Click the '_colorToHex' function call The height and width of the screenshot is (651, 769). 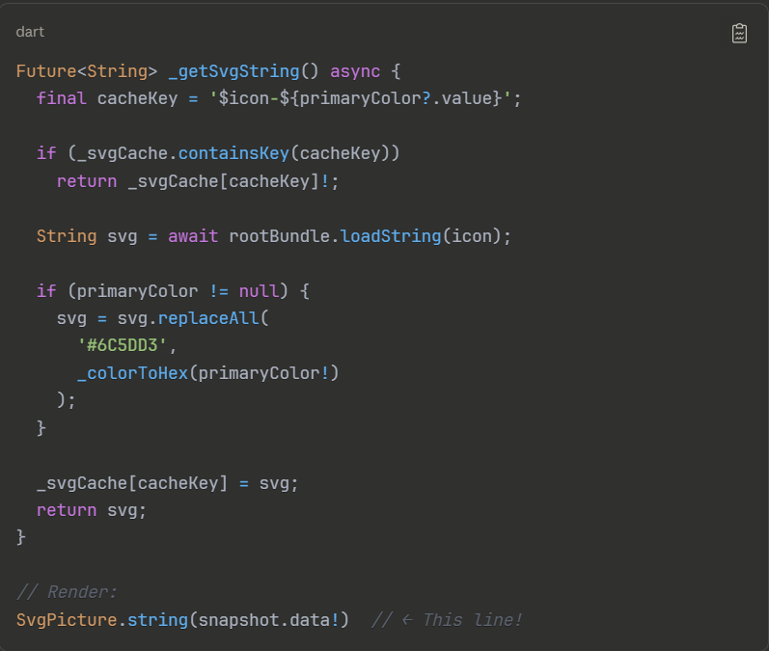[132, 373]
